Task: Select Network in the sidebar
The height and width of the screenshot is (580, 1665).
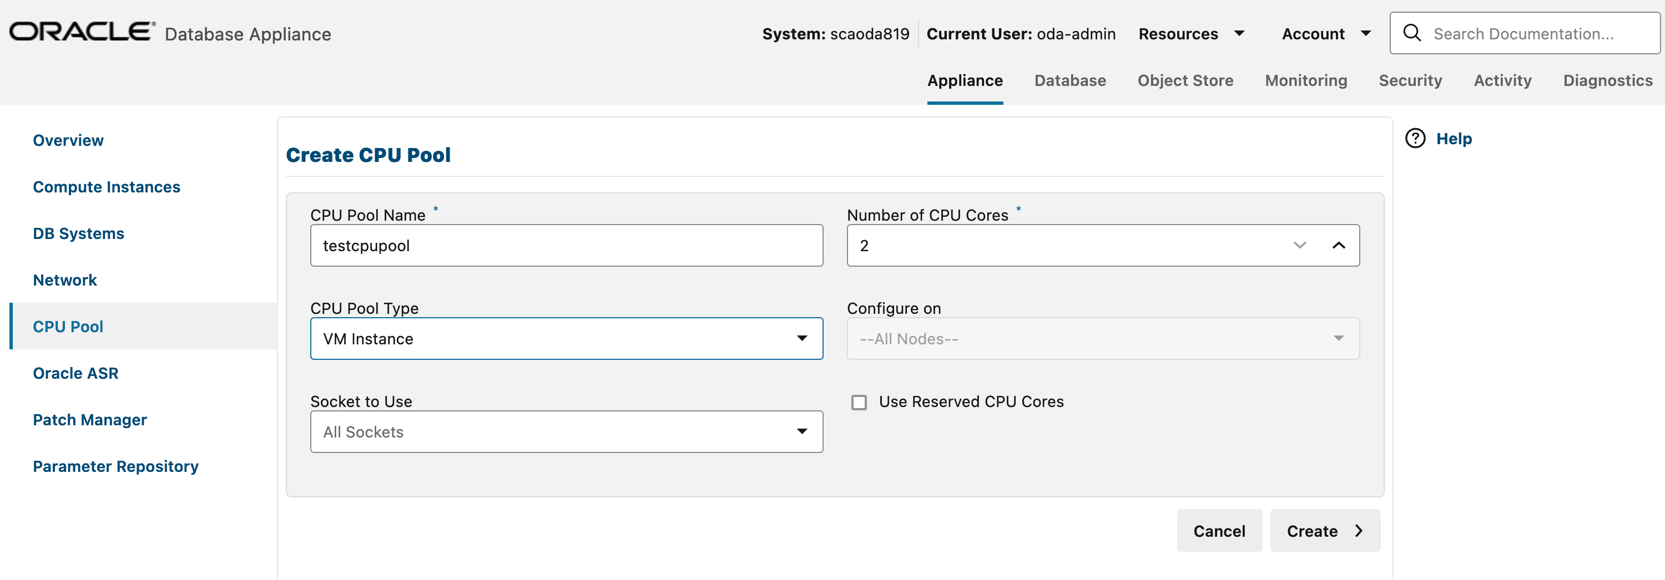Action: 64,279
